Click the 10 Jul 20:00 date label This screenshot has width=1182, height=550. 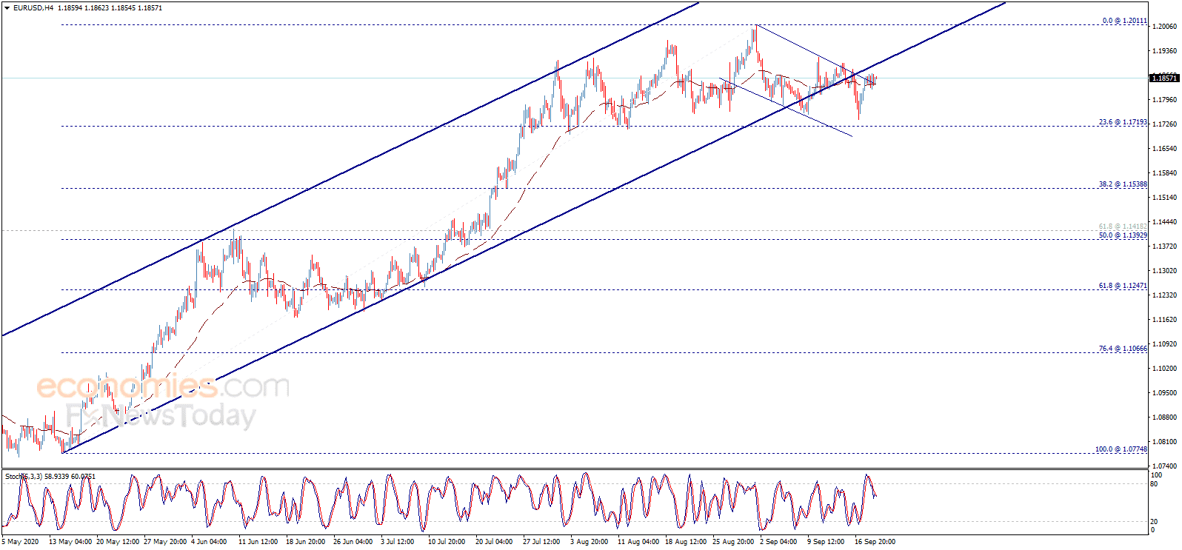447,542
